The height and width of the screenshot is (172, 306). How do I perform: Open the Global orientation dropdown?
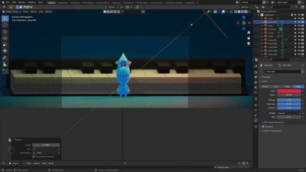click(x=111, y=7)
